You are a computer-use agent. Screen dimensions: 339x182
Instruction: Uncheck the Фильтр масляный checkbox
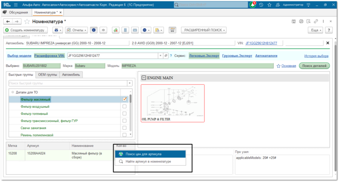pos(125,99)
